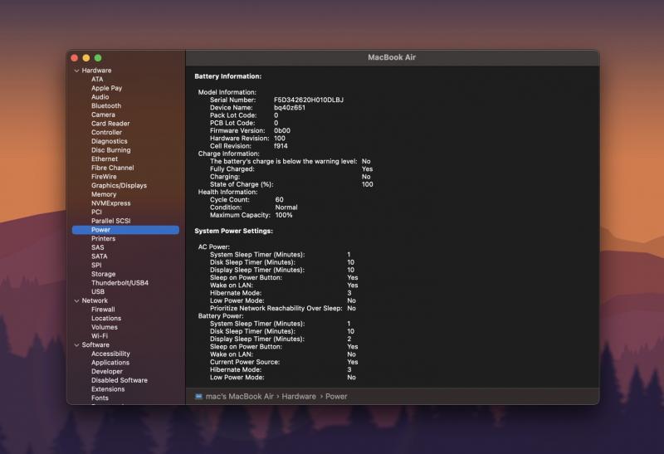Screen dimensions: 664x454
Task: Select Graphics/Displays in the sidebar
Action: [x=119, y=186]
